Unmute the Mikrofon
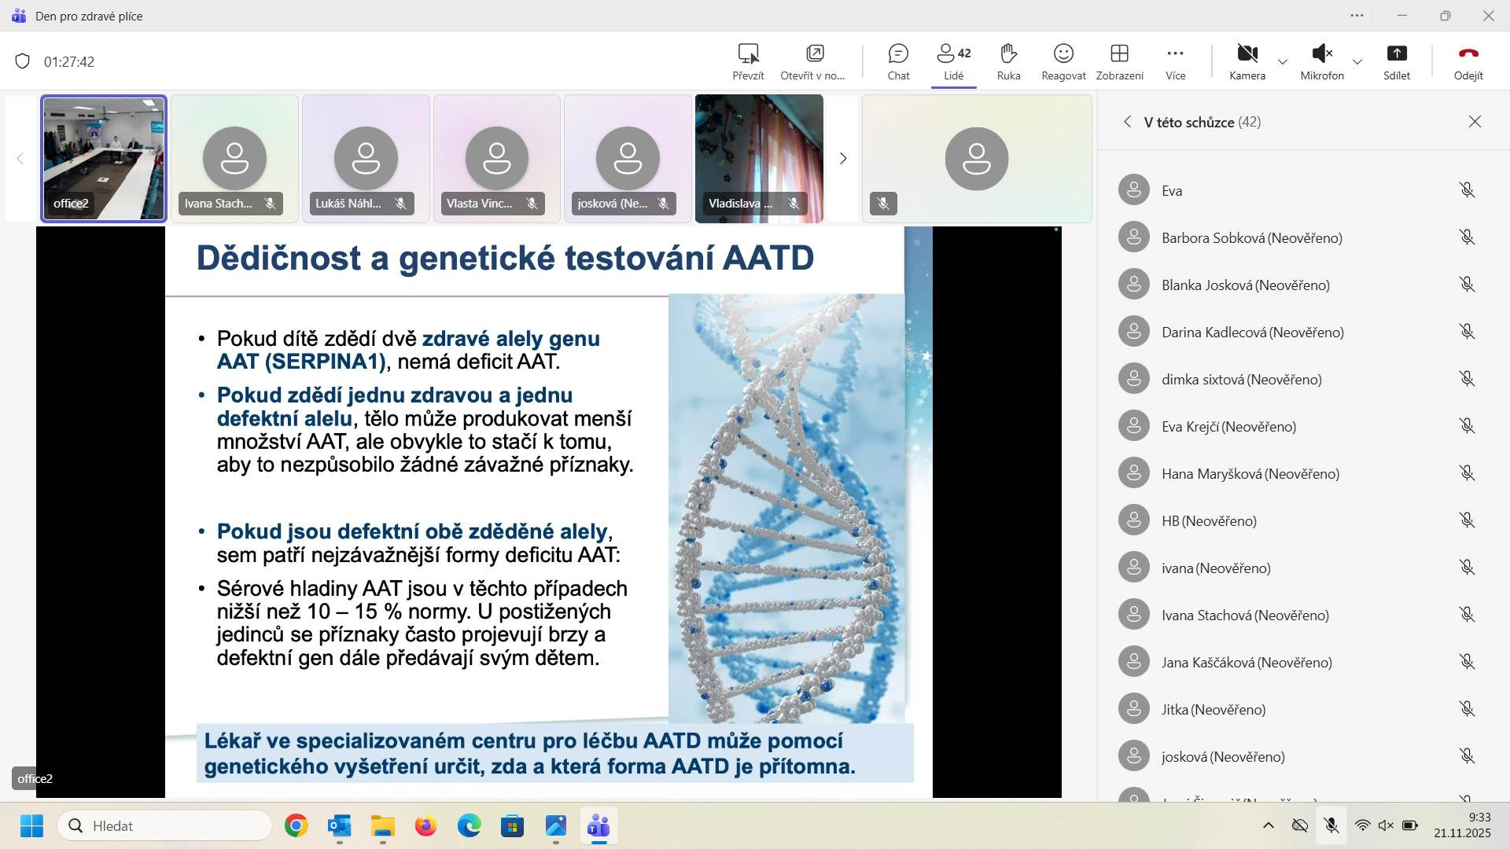 (x=1322, y=54)
